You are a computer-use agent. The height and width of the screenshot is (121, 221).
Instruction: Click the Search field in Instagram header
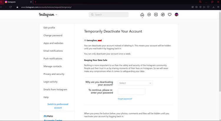pos(108,15)
